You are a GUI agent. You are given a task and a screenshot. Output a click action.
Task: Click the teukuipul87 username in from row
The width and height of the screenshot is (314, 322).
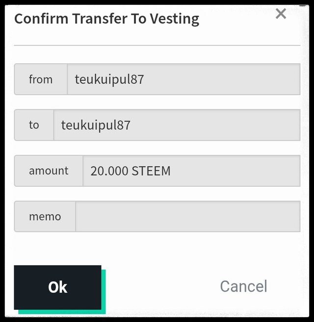109,79
